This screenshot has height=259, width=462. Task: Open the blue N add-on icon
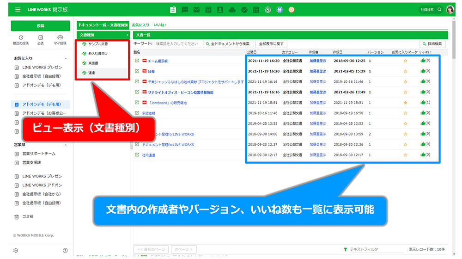pyautogui.click(x=280, y=10)
